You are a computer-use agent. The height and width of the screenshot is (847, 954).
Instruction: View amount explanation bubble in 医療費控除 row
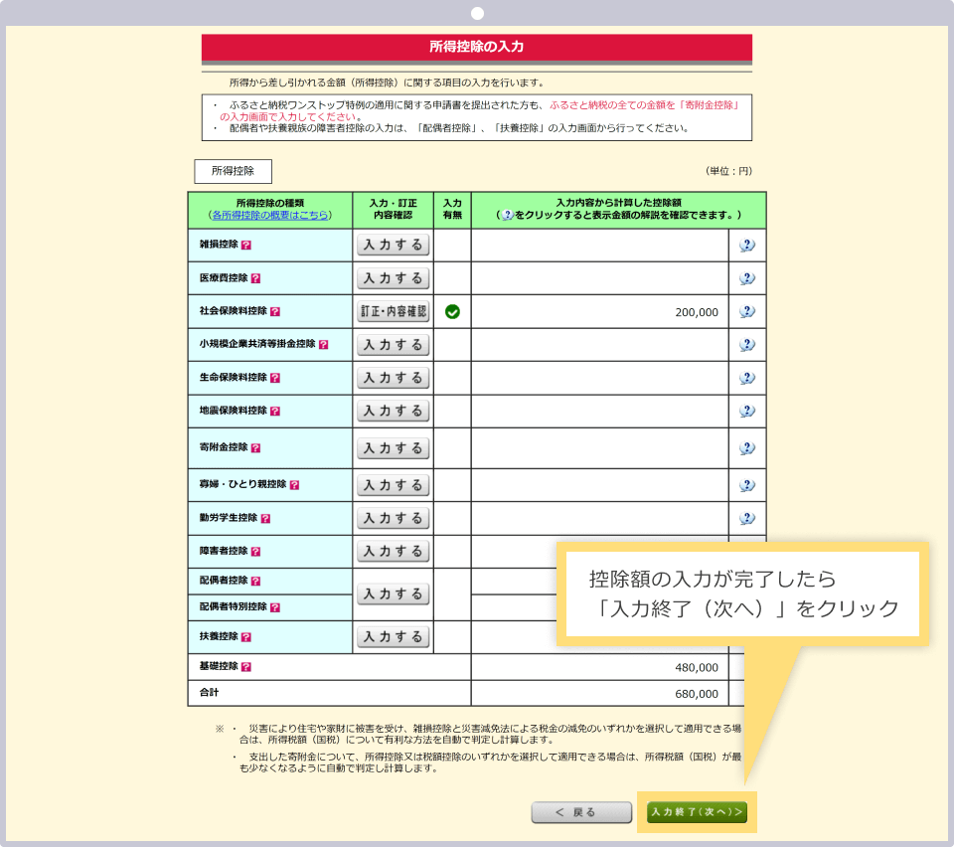747,278
